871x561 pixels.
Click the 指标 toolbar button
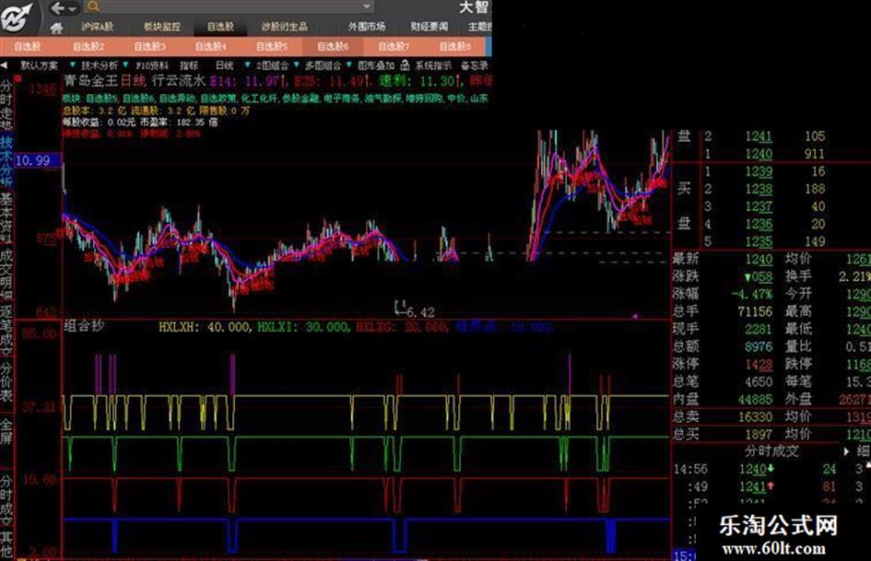click(x=189, y=65)
